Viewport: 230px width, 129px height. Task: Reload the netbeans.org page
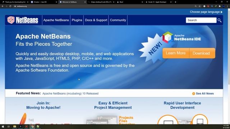click(x=10, y=6)
